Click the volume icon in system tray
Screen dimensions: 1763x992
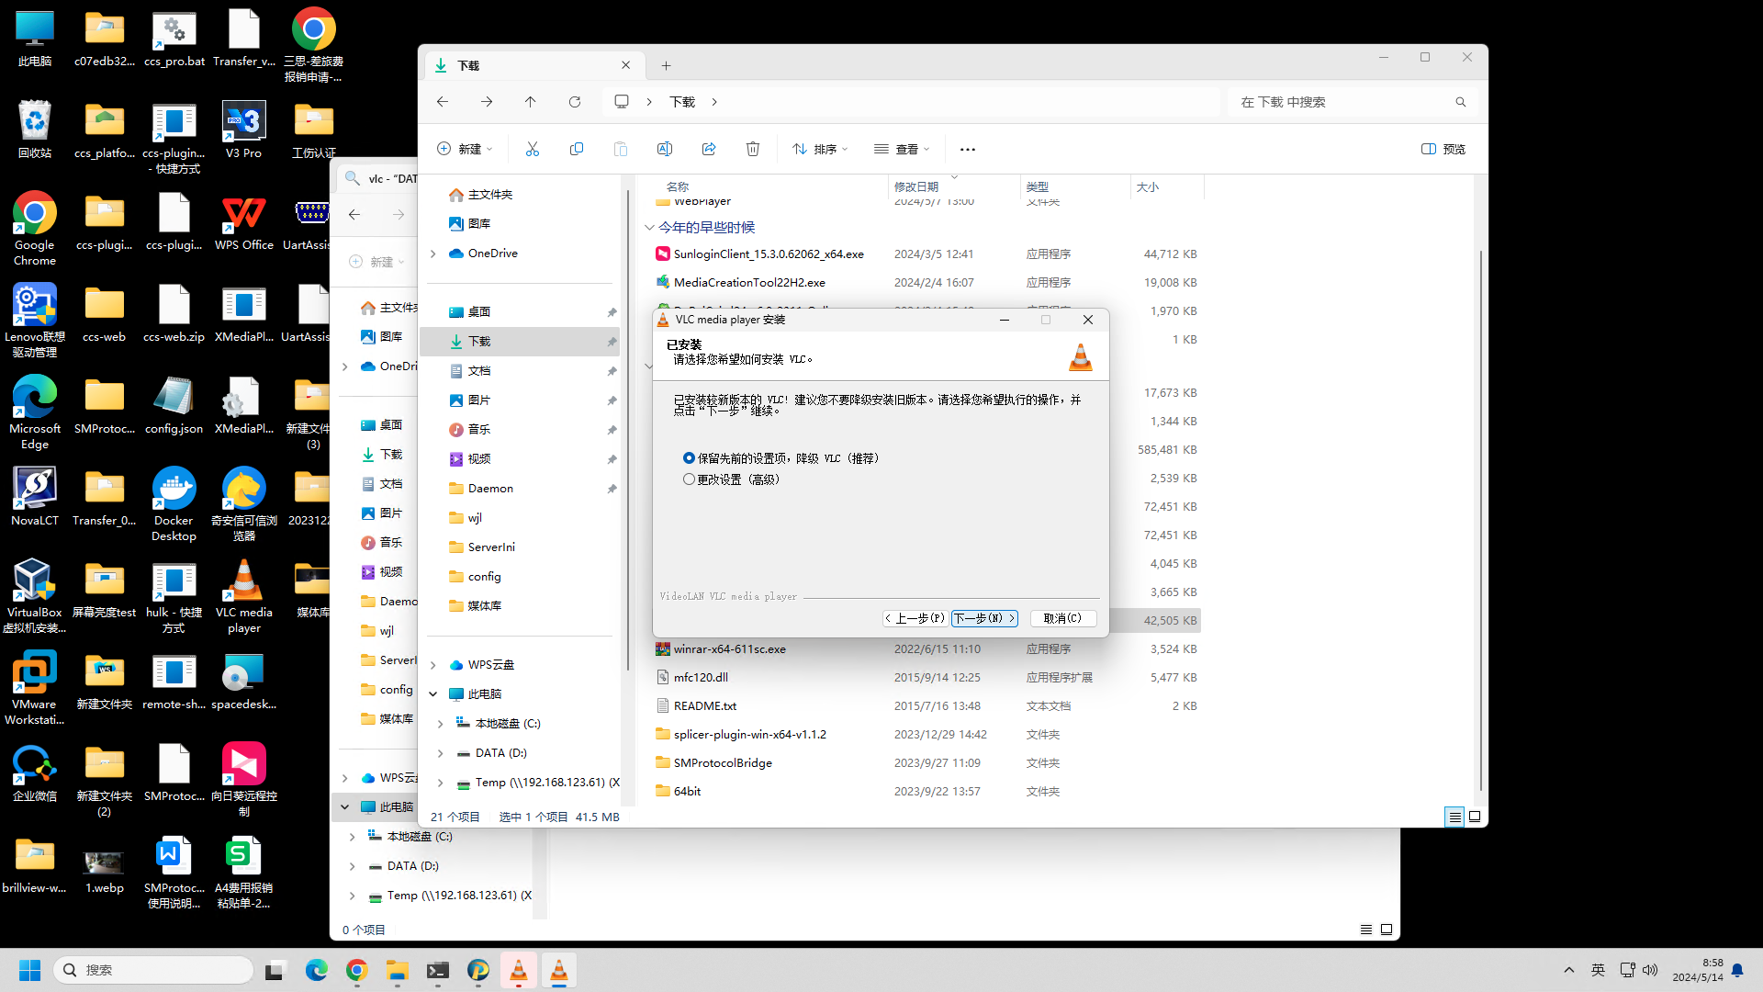pos(1650,970)
